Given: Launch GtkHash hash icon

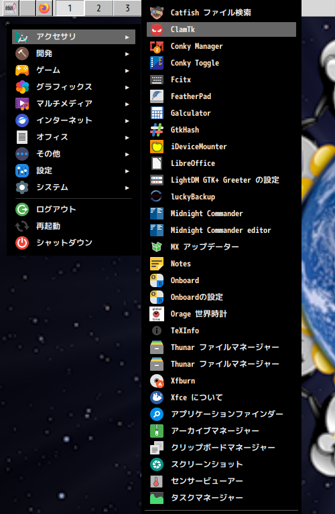Looking at the screenshot, I should point(157,130).
